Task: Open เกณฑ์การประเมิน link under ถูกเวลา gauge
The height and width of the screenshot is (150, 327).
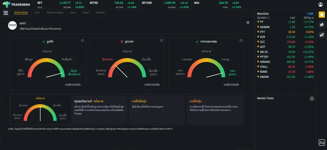Action: pos(152,84)
